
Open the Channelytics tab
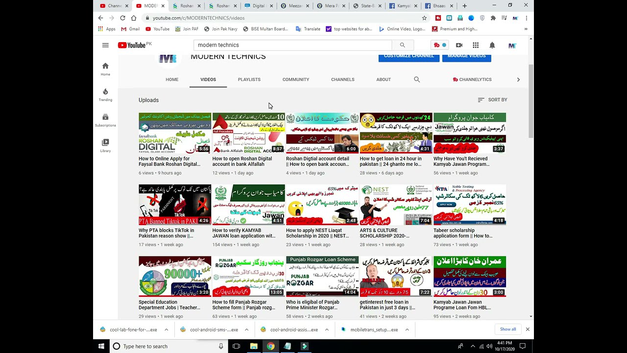pyautogui.click(x=472, y=79)
